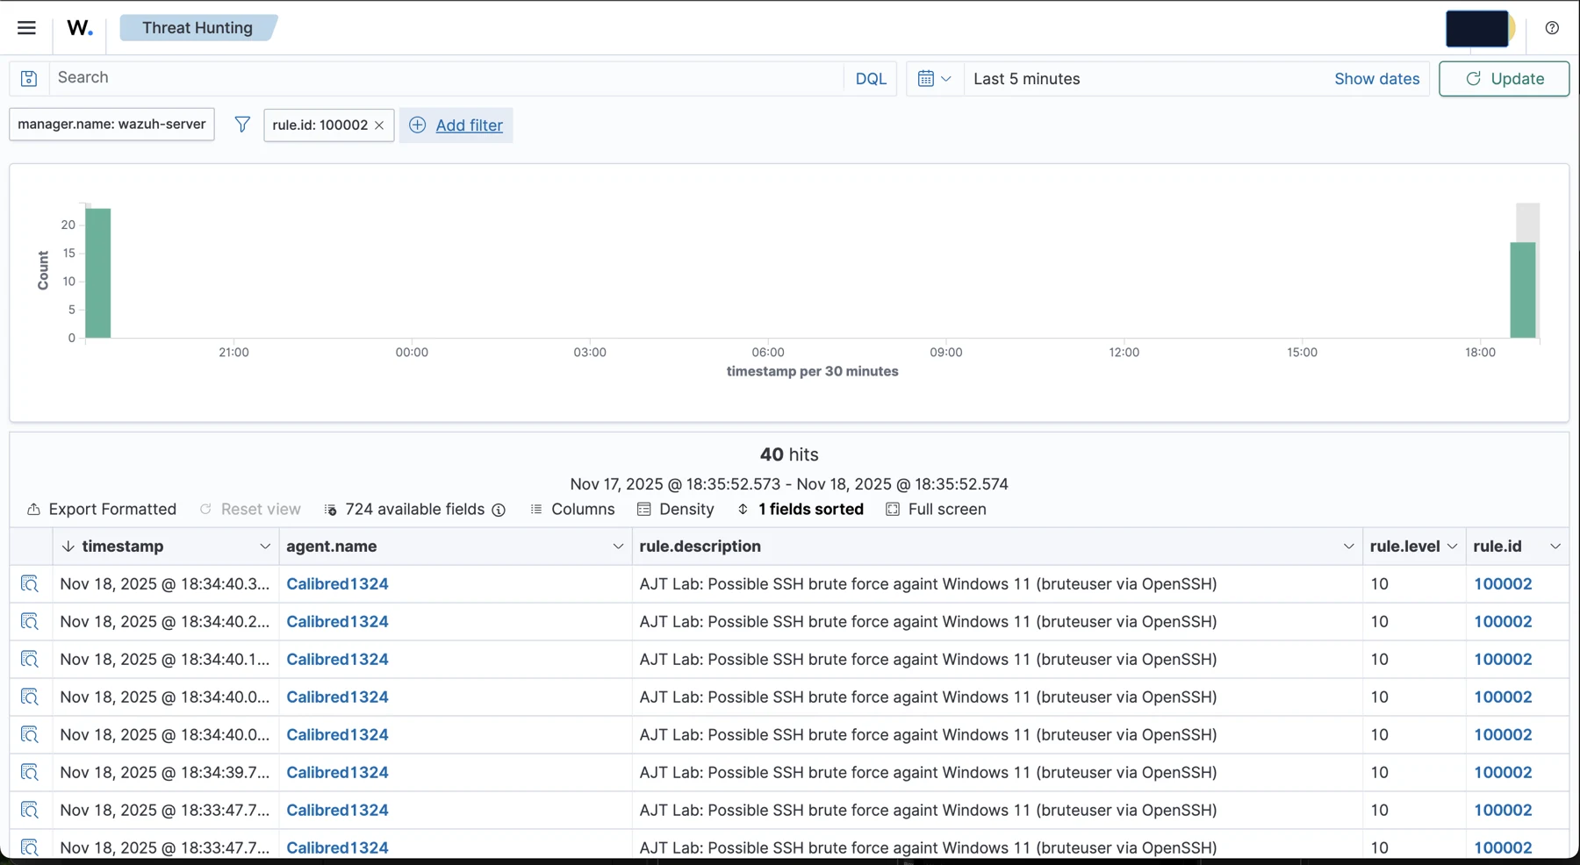Inspect document at 18:34:39.7 row
Image resolution: width=1580 pixels, height=865 pixels.
[x=30, y=773]
